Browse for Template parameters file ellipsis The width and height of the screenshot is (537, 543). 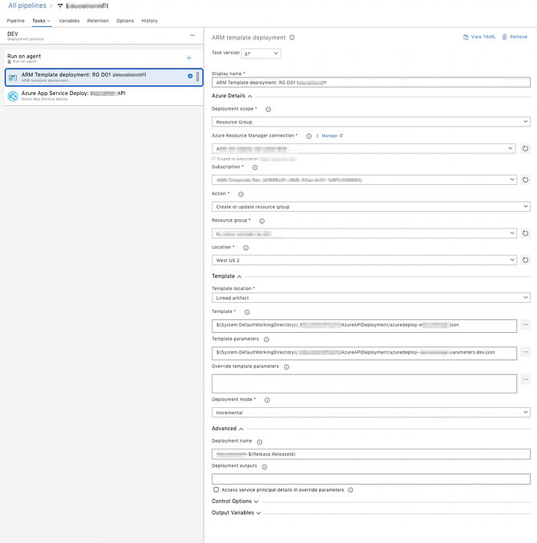[525, 352]
